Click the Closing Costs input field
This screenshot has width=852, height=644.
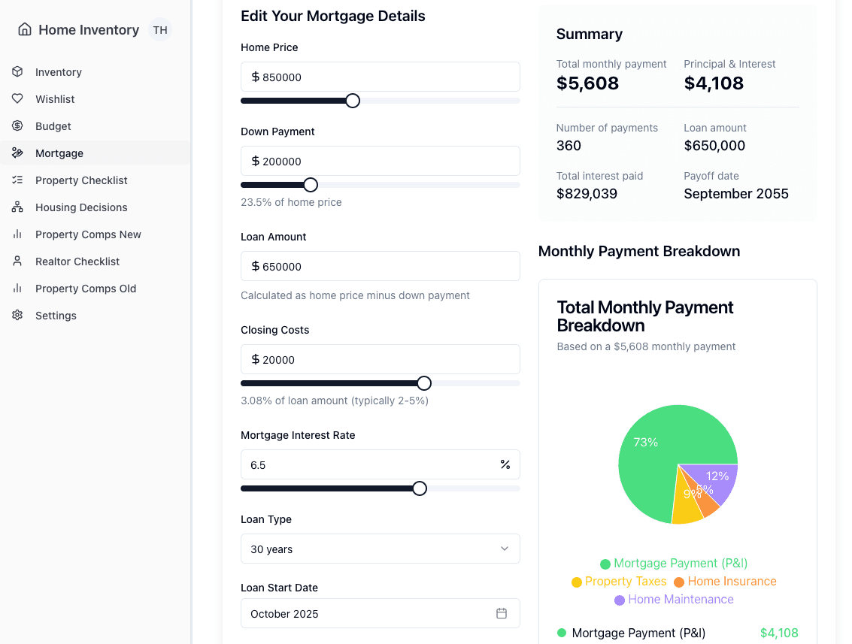tap(387, 359)
